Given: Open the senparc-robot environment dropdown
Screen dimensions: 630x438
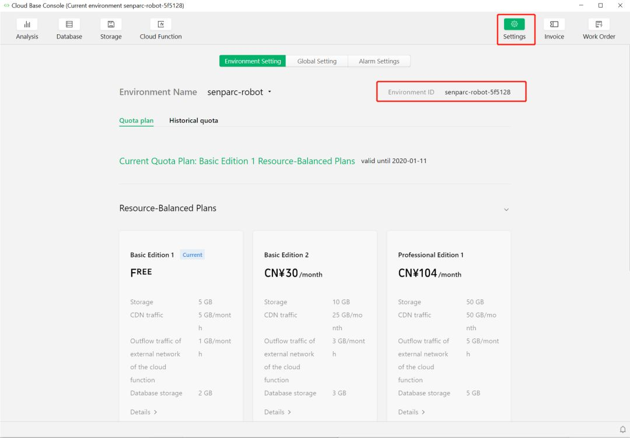Looking at the screenshot, I should [x=239, y=92].
